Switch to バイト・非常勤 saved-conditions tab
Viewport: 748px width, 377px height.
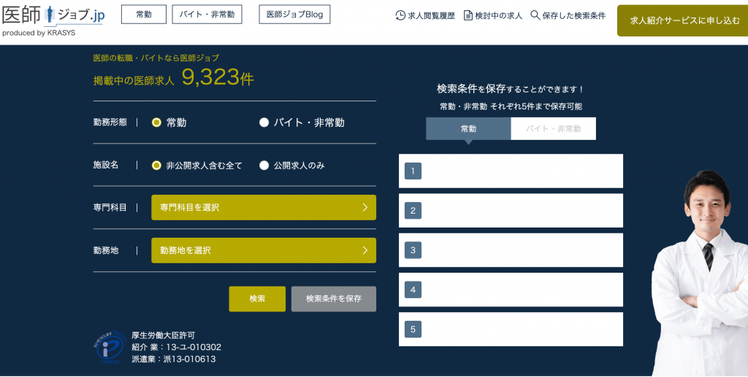point(554,128)
